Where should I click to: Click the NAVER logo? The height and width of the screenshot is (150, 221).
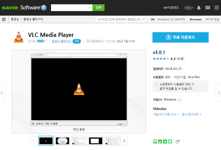(10, 8)
